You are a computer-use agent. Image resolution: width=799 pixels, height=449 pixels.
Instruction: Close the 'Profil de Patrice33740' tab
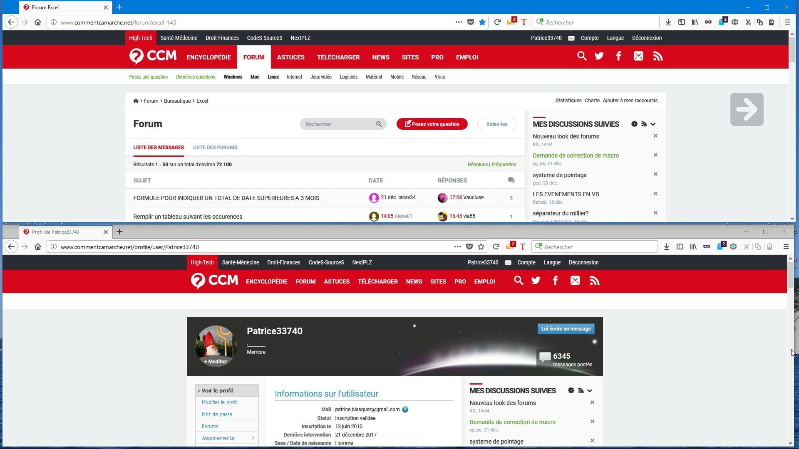[x=106, y=232]
